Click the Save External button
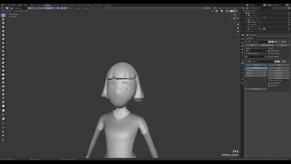291x164 pixels. click(256, 89)
